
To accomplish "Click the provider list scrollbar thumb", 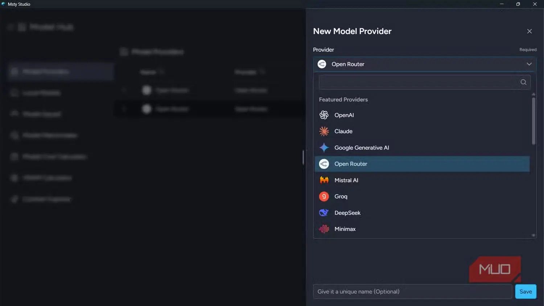I will (533, 121).
